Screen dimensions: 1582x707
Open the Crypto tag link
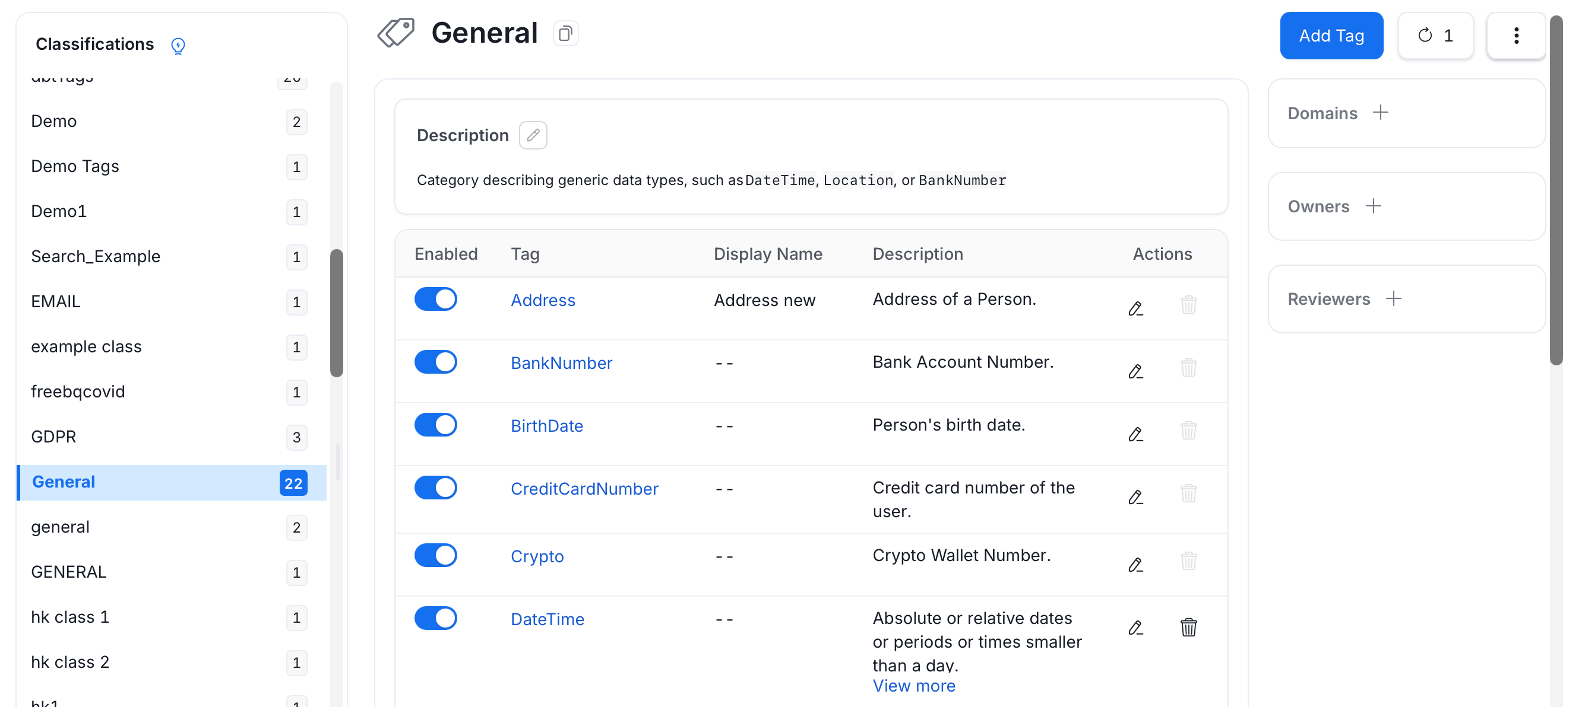pyautogui.click(x=537, y=557)
